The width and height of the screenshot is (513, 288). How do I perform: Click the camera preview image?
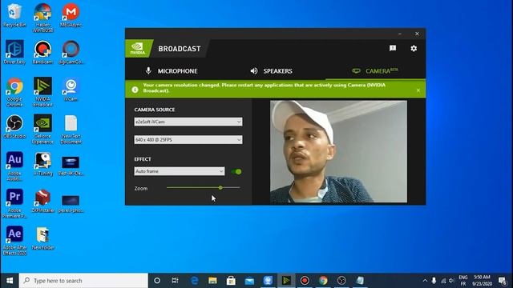pos(338,151)
